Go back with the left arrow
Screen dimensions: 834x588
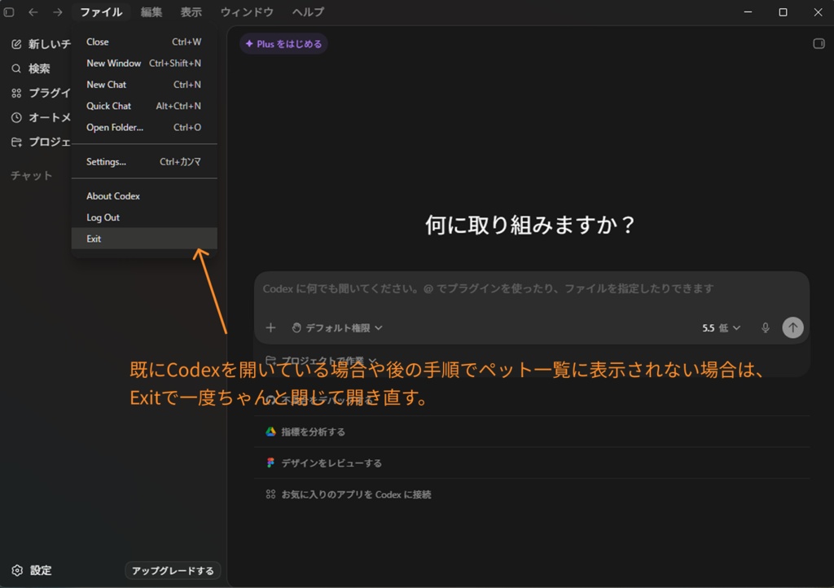(33, 11)
